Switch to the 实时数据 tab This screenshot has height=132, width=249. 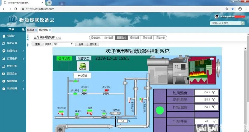pyautogui.click(x=108, y=38)
